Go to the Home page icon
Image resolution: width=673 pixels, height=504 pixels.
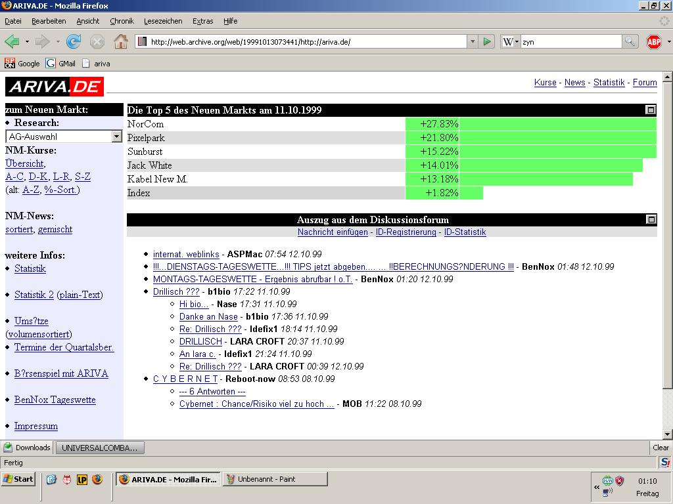pos(121,42)
